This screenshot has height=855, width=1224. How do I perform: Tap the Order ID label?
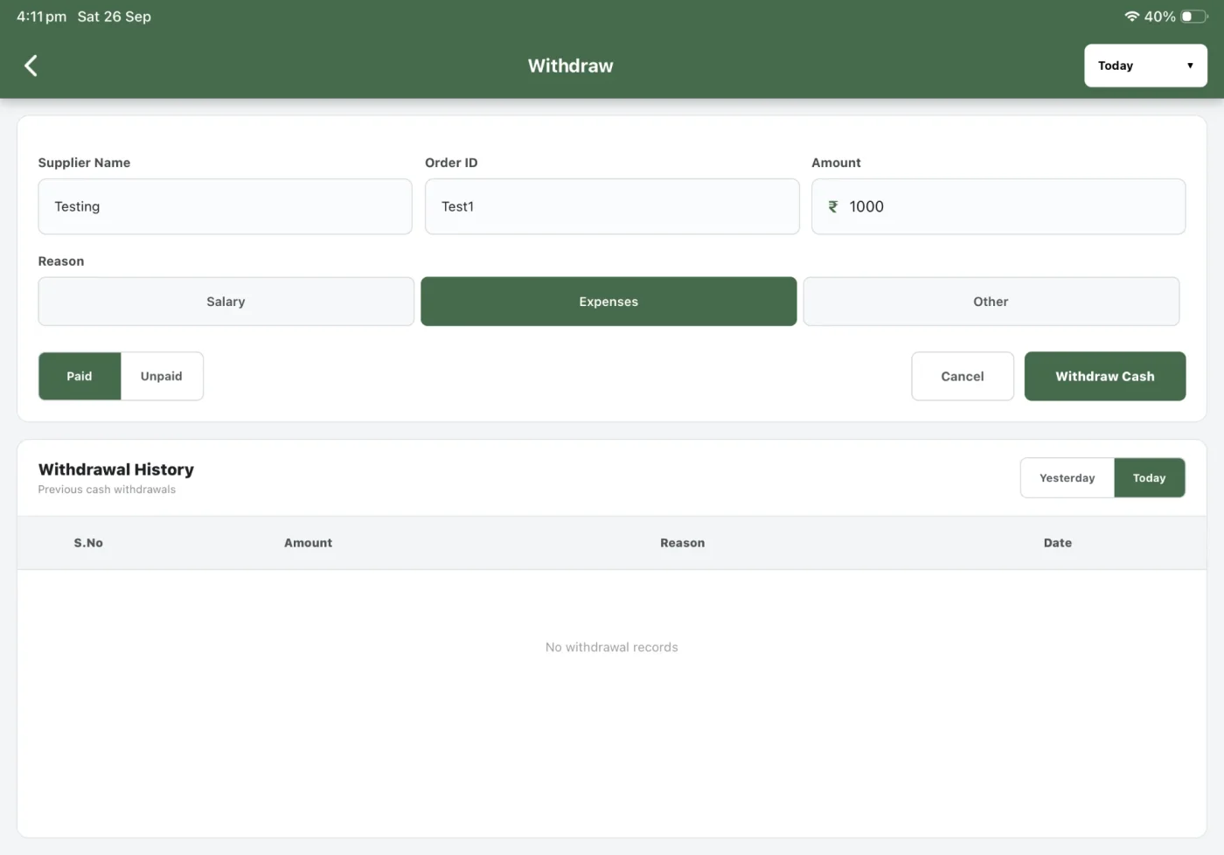point(451,163)
